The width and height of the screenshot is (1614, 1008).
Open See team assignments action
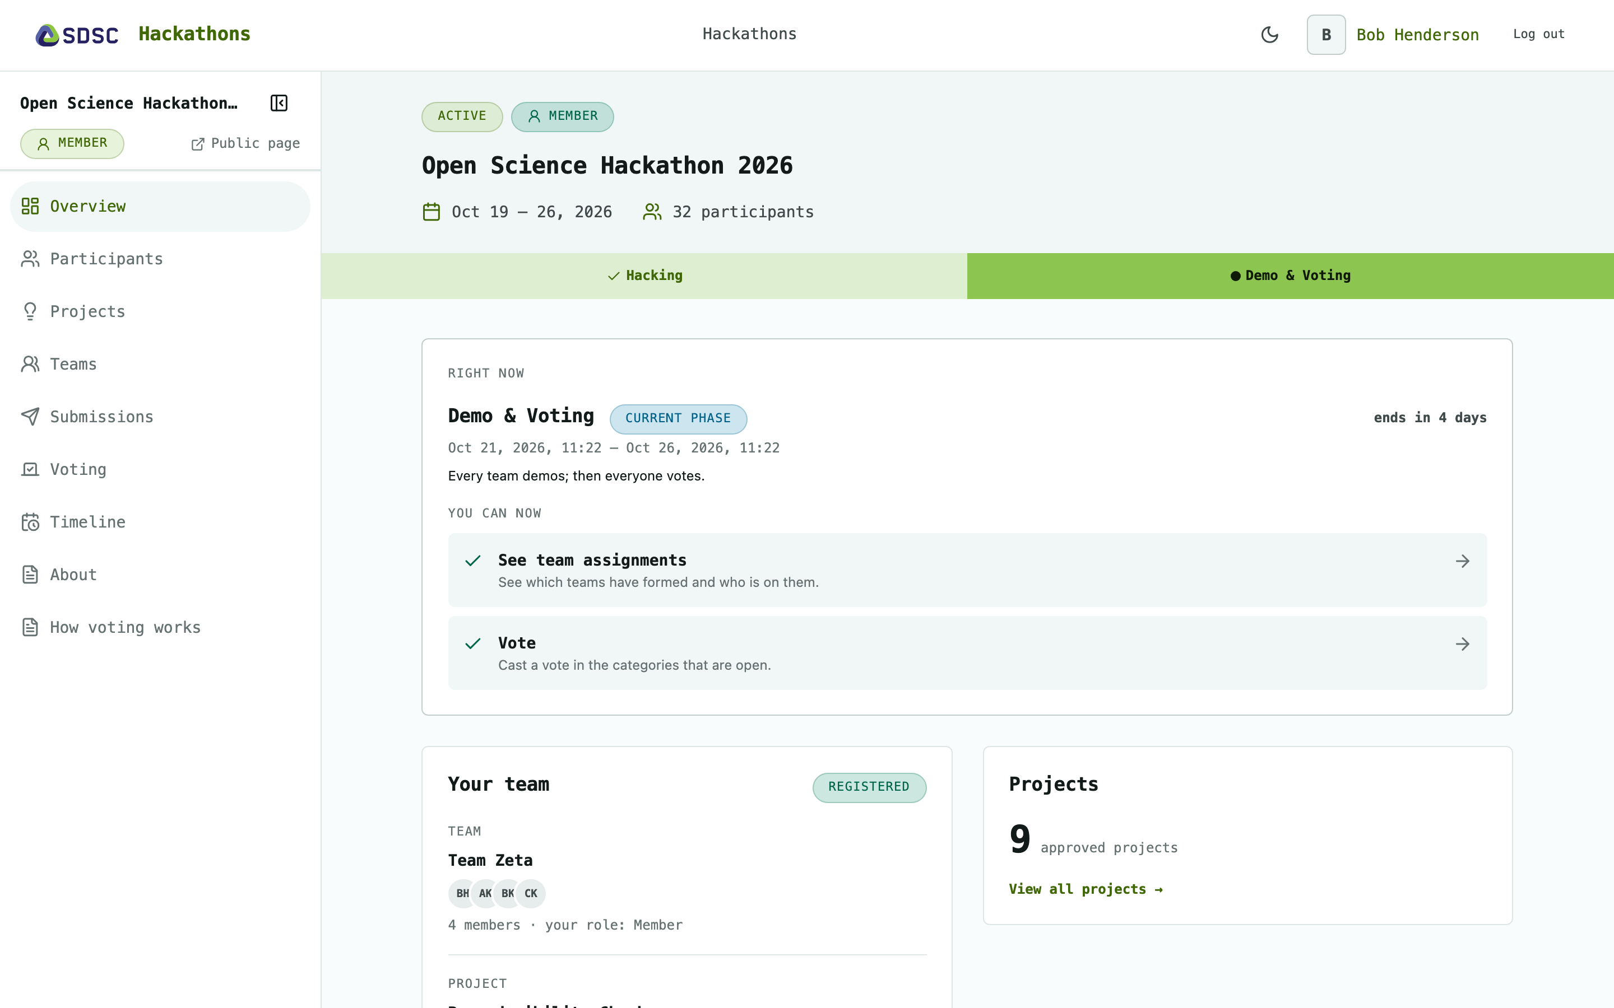tap(967, 571)
